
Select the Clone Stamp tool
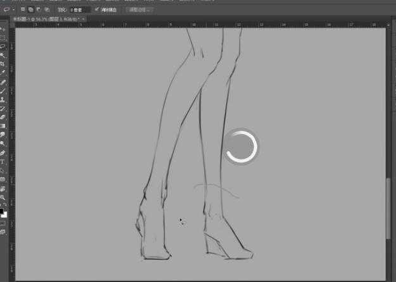point(3,99)
